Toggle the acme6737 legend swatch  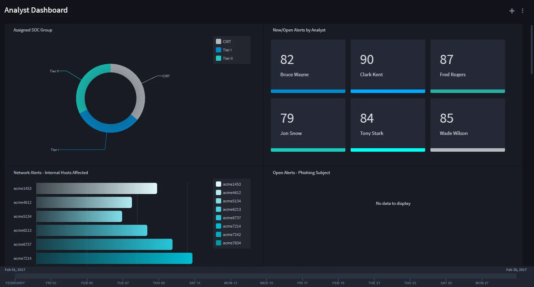(x=218, y=218)
